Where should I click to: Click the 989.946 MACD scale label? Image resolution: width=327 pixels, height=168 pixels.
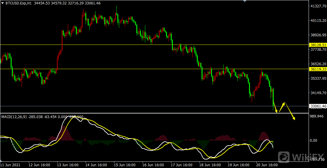(x=316, y=116)
